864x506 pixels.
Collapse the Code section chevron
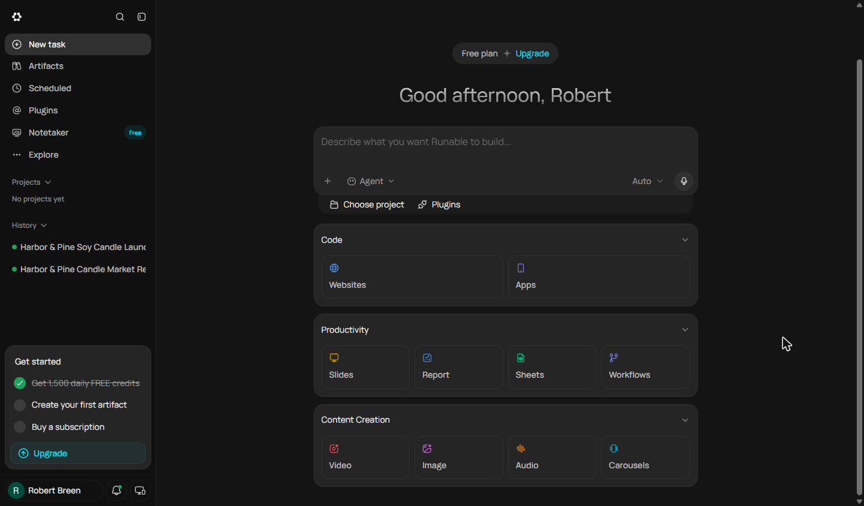[685, 240]
